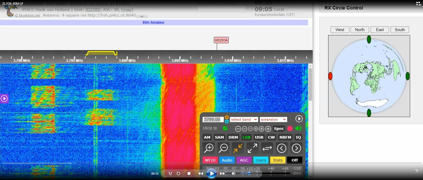Click the West button in RX Circle Control
Screen dimensions: 423x180
340,30
